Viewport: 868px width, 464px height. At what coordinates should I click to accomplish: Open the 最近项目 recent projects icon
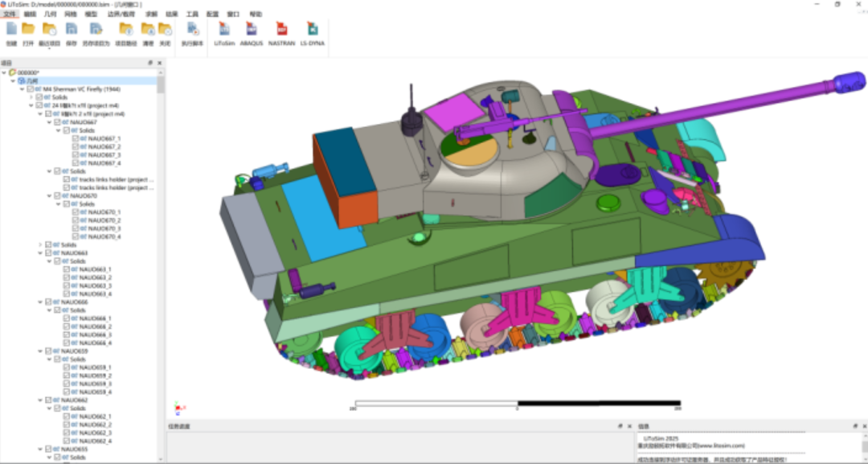coord(49,29)
